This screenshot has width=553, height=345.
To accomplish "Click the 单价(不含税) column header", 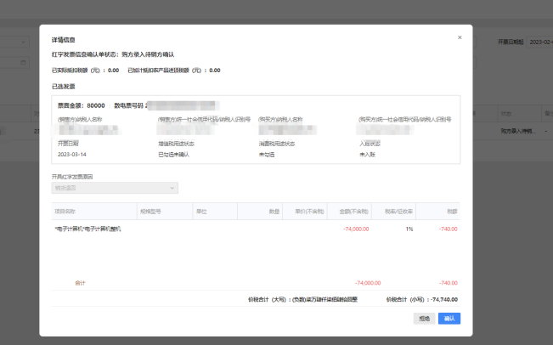I will (x=305, y=212).
